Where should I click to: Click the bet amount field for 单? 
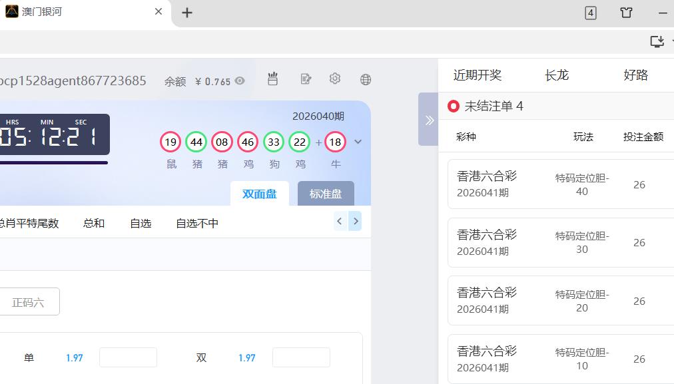[128, 357]
